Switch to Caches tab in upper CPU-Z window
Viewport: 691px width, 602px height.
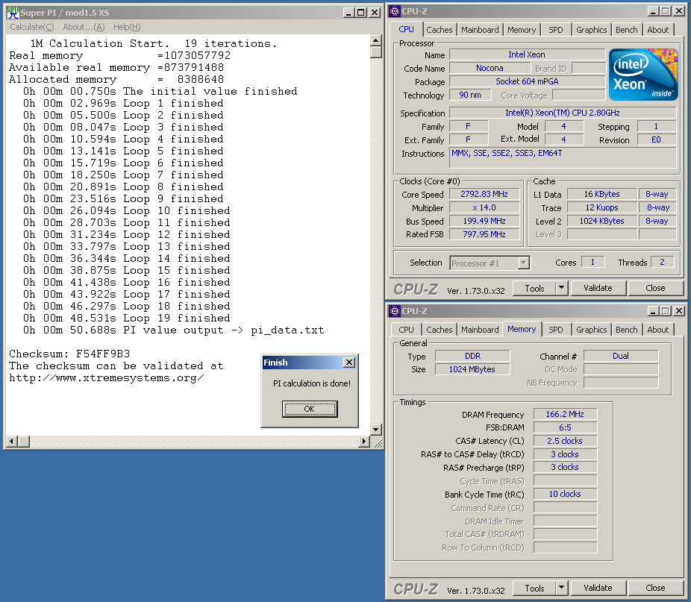pos(440,30)
